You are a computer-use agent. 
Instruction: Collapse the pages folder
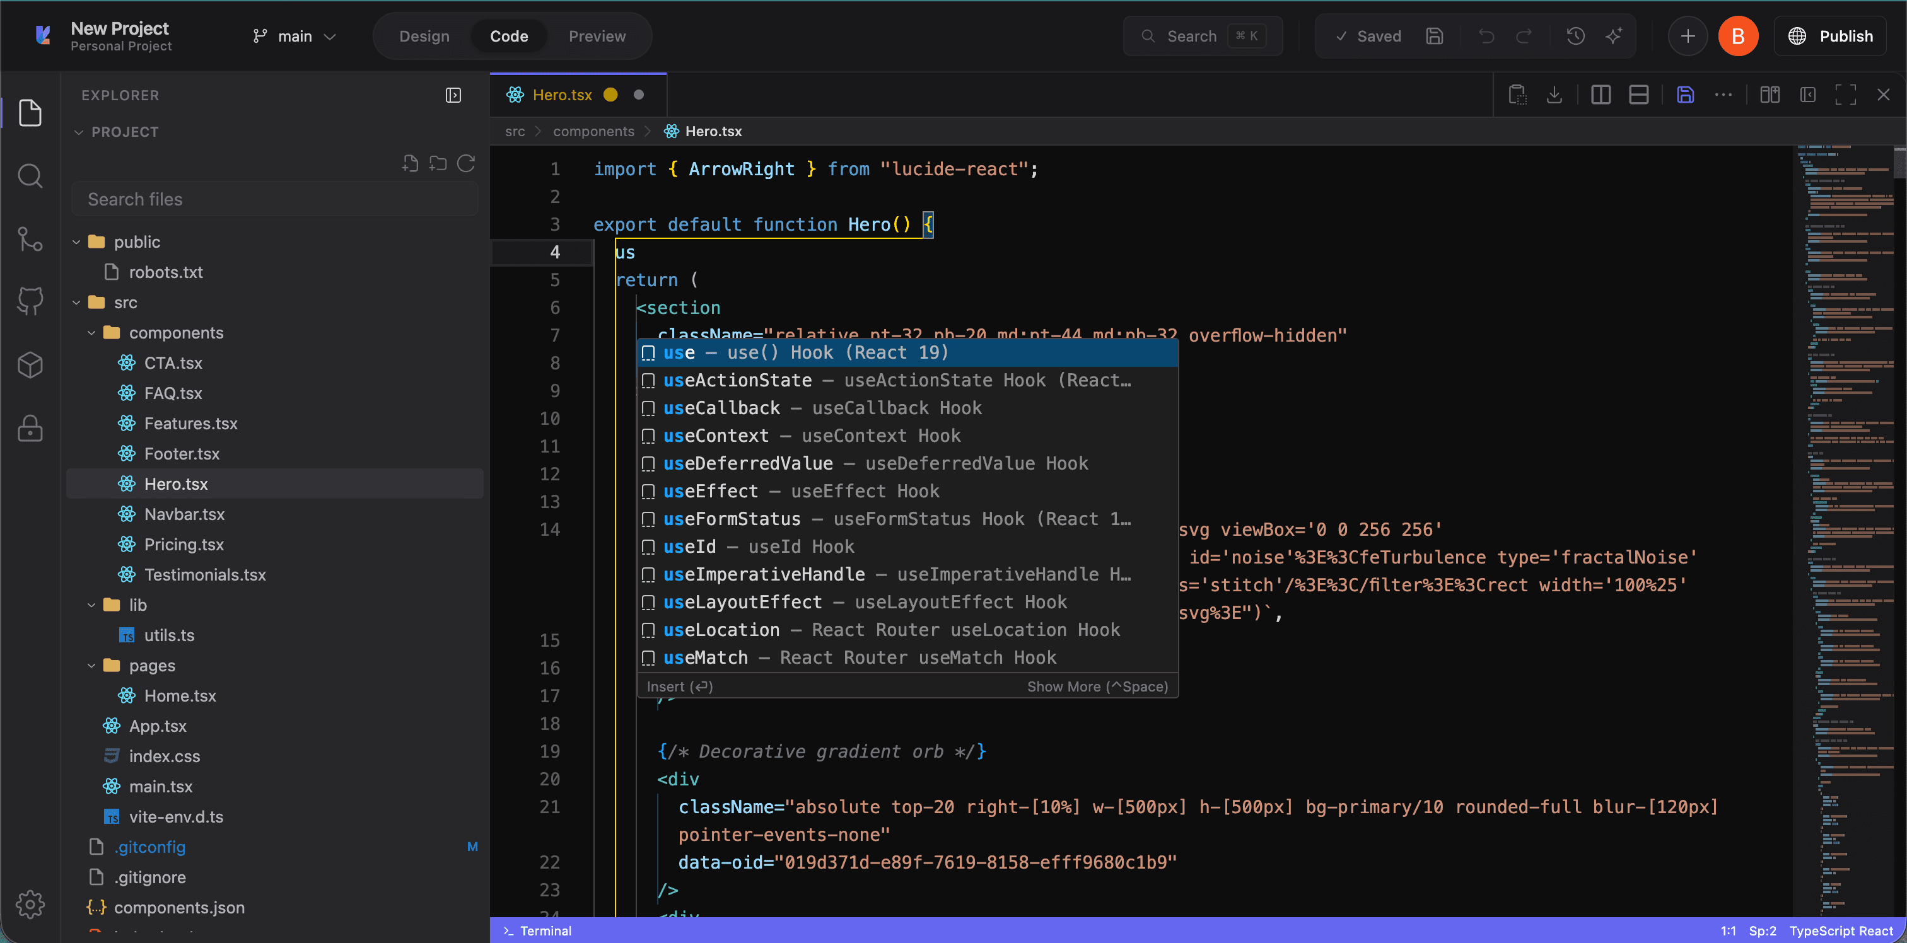coord(91,666)
